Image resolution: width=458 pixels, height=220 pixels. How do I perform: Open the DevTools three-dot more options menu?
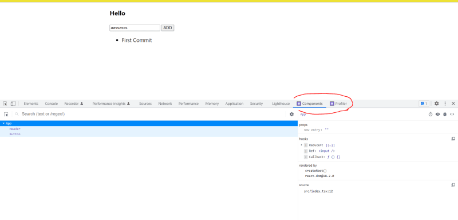coord(445,104)
